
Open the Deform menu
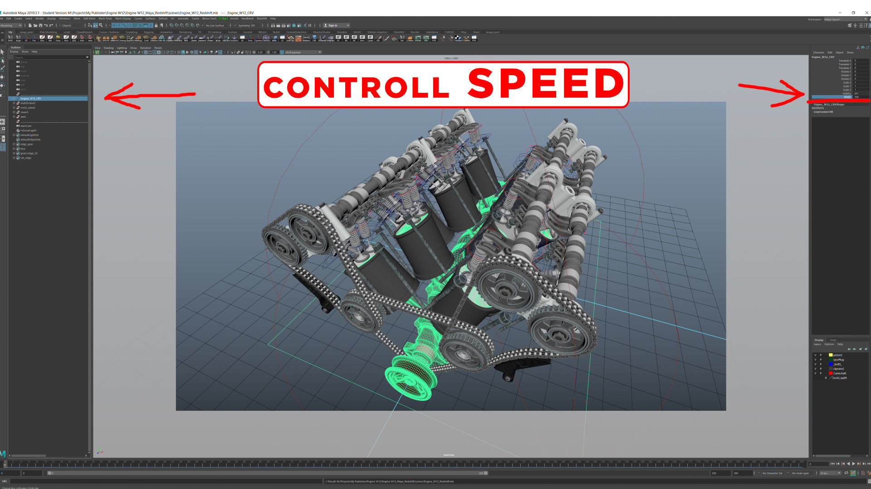[x=162, y=19]
